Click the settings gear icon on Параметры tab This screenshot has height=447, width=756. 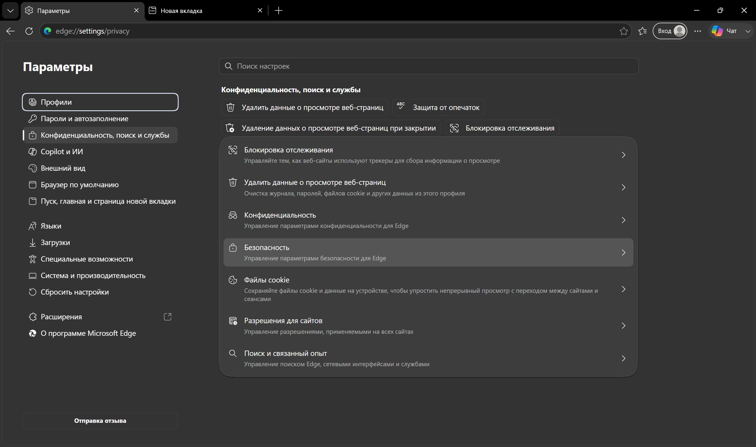coord(29,11)
